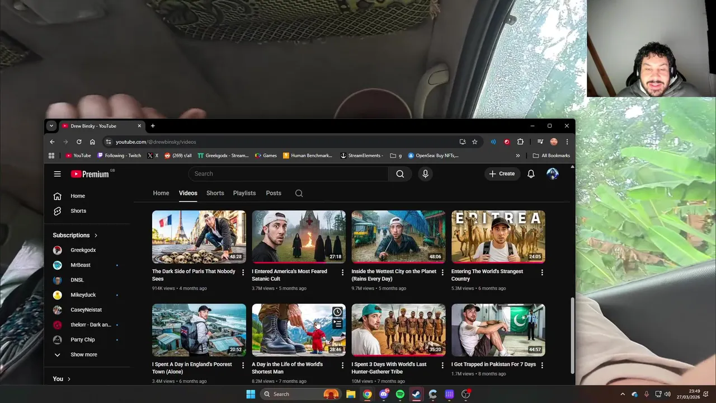Open Chrome media control icon
Screen dimensions: 716x403
[540, 142]
